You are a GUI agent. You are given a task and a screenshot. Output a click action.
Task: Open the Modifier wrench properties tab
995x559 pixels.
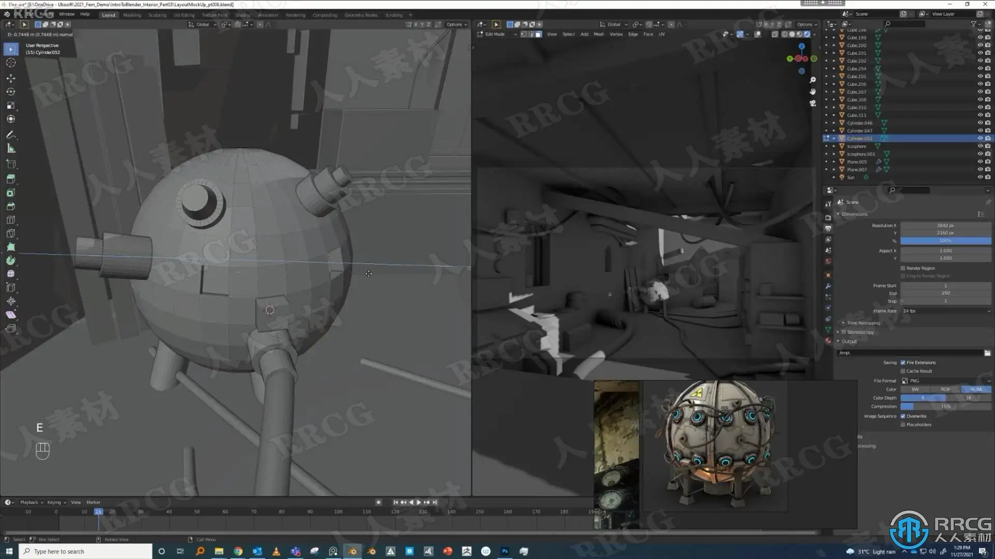click(x=828, y=286)
